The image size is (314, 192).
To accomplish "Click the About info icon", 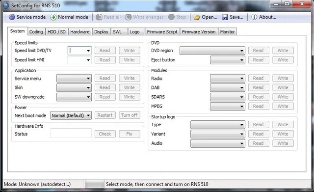I will pos(254,17).
